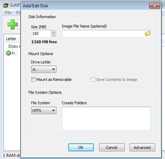
Task: Enable Mount as Removable checkbox
Action: click(x=33, y=79)
